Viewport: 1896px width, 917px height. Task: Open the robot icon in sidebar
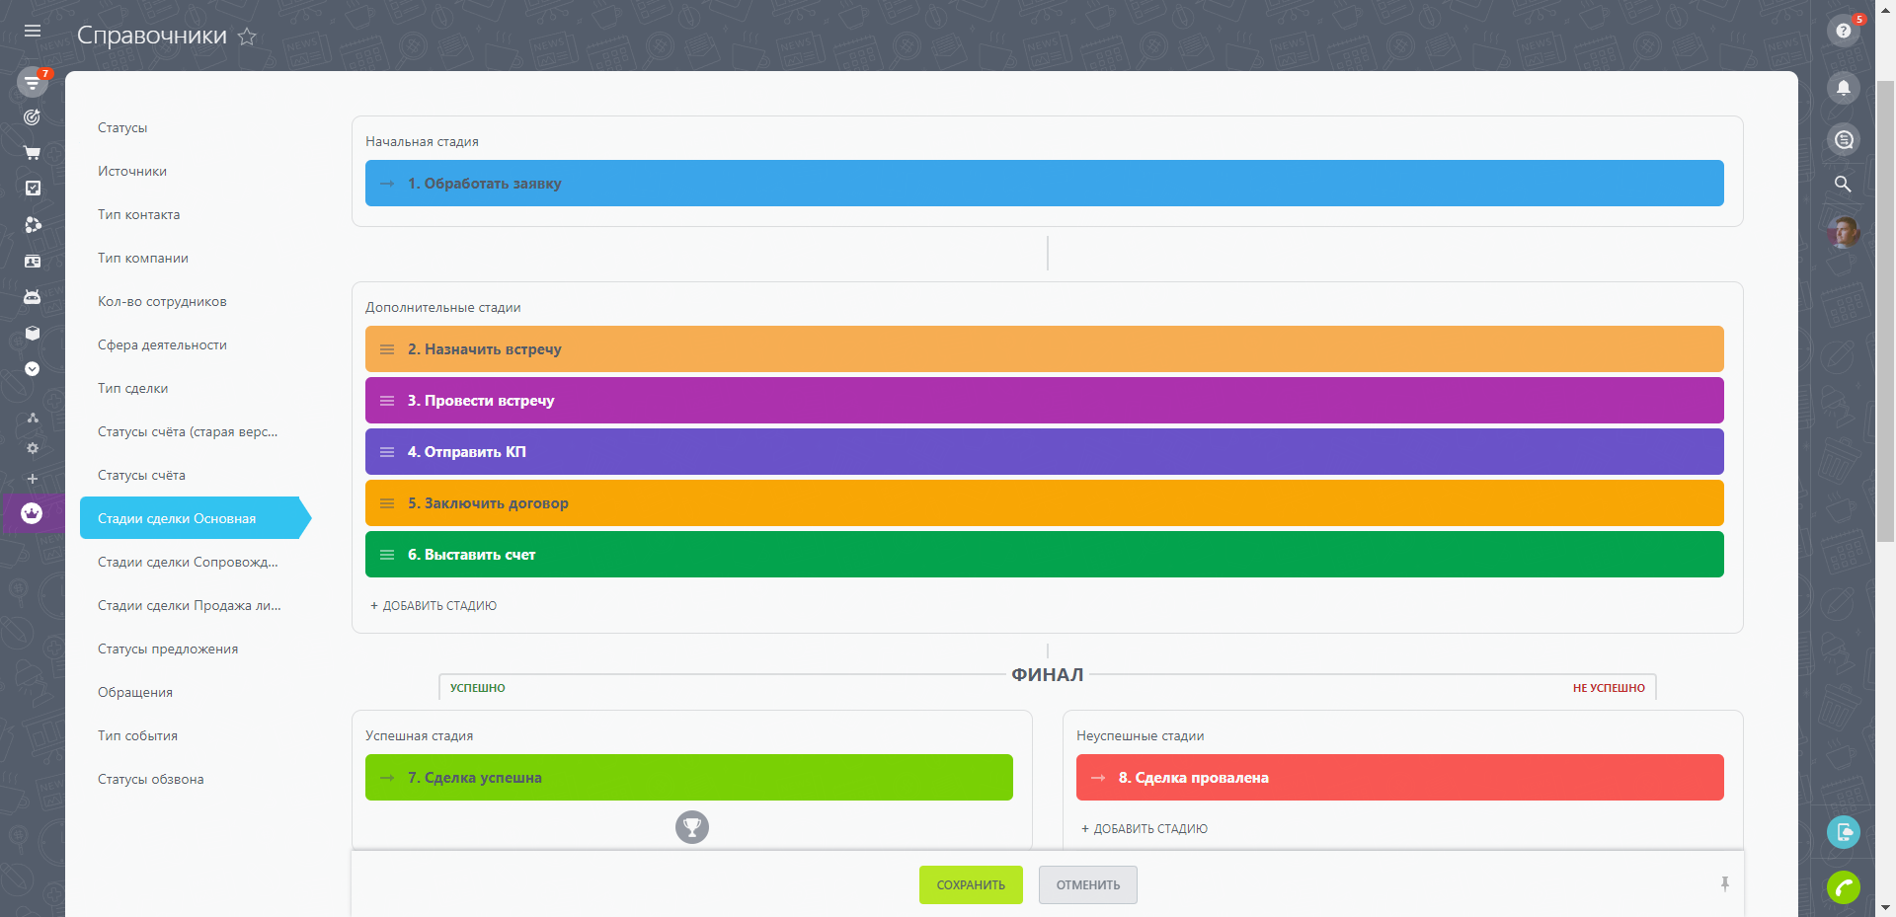[33, 297]
